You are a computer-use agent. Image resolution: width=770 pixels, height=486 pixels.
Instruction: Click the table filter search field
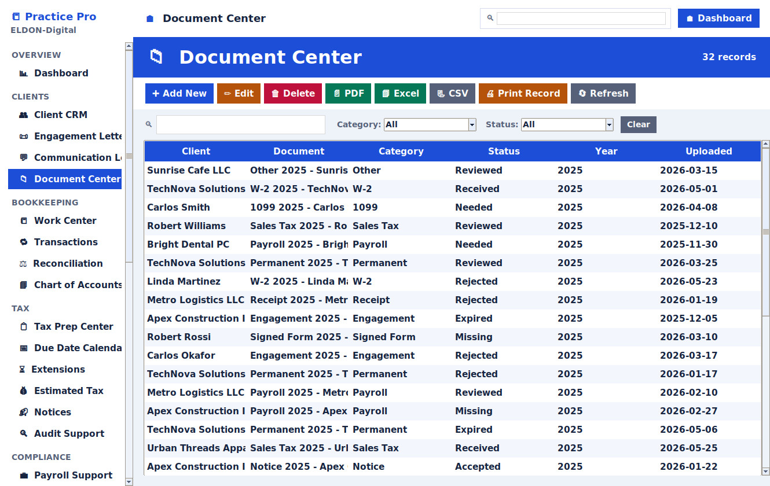click(x=241, y=124)
